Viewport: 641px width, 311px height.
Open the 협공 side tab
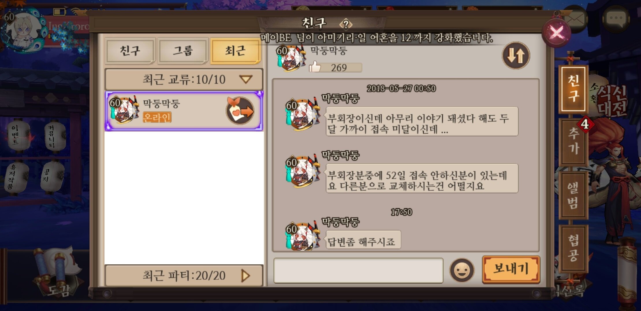point(573,248)
